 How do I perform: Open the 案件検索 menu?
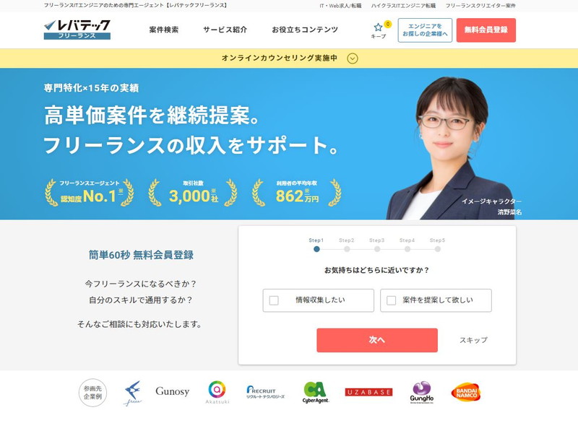(x=164, y=30)
